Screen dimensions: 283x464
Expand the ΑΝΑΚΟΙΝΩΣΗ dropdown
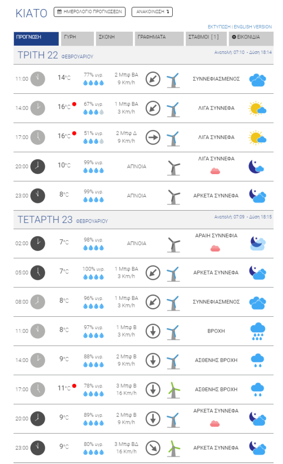152,12
